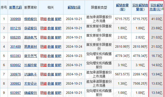Sort by 解禁数量(股) column header

pyautogui.click(x=122, y=7)
